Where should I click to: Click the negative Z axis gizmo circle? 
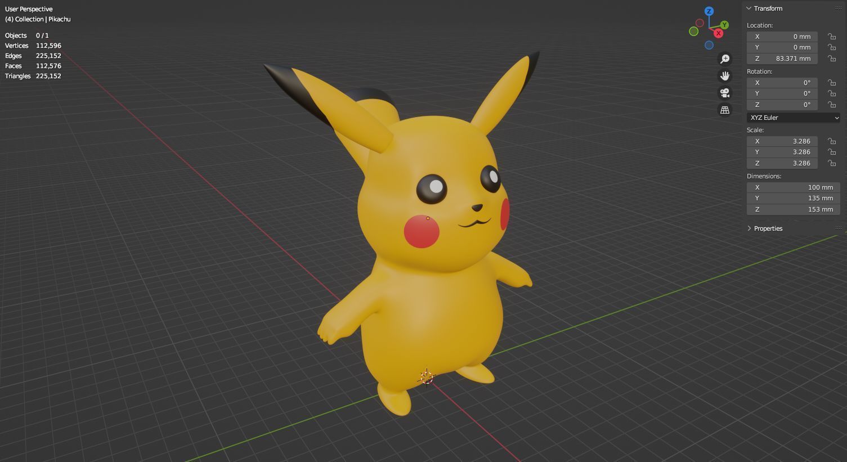click(709, 45)
